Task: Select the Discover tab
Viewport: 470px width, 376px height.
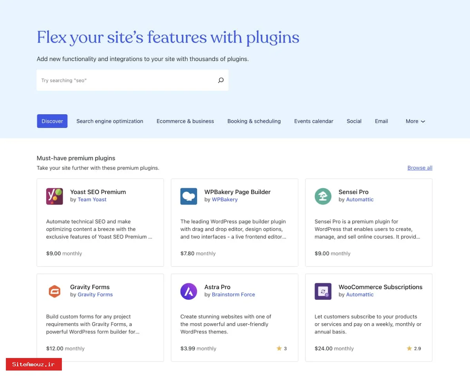Action: click(52, 121)
